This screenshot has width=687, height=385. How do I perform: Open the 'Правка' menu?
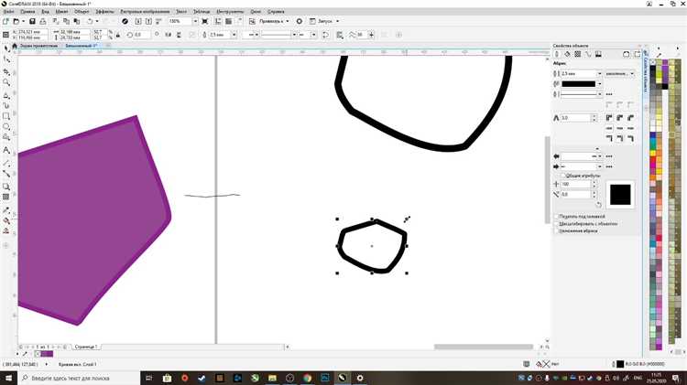pyautogui.click(x=27, y=11)
